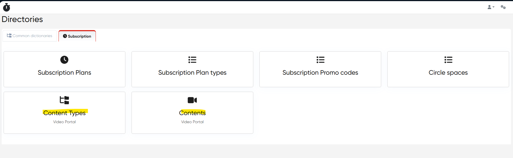
Task: Click Video Portal subtitle under Contents
Action: click(192, 122)
